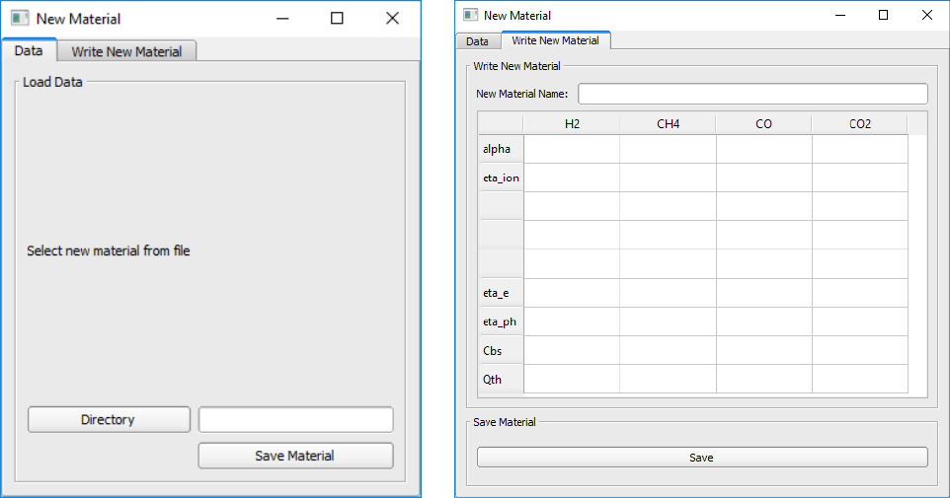Click the eta_ph cell under H2

coord(572,321)
